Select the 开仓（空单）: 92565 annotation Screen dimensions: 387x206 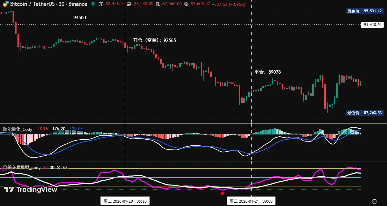pos(154,40)
